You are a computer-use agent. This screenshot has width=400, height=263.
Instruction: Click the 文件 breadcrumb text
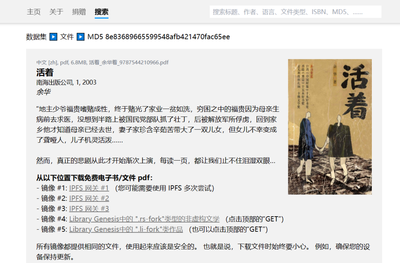[67, 37]
